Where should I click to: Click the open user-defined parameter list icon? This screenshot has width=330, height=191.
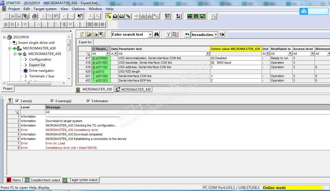(89, 34)
